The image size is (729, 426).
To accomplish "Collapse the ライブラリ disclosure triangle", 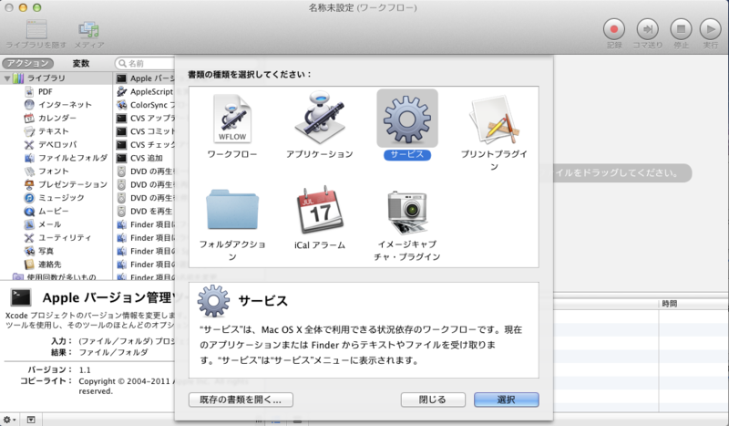I will click(7, 78).
